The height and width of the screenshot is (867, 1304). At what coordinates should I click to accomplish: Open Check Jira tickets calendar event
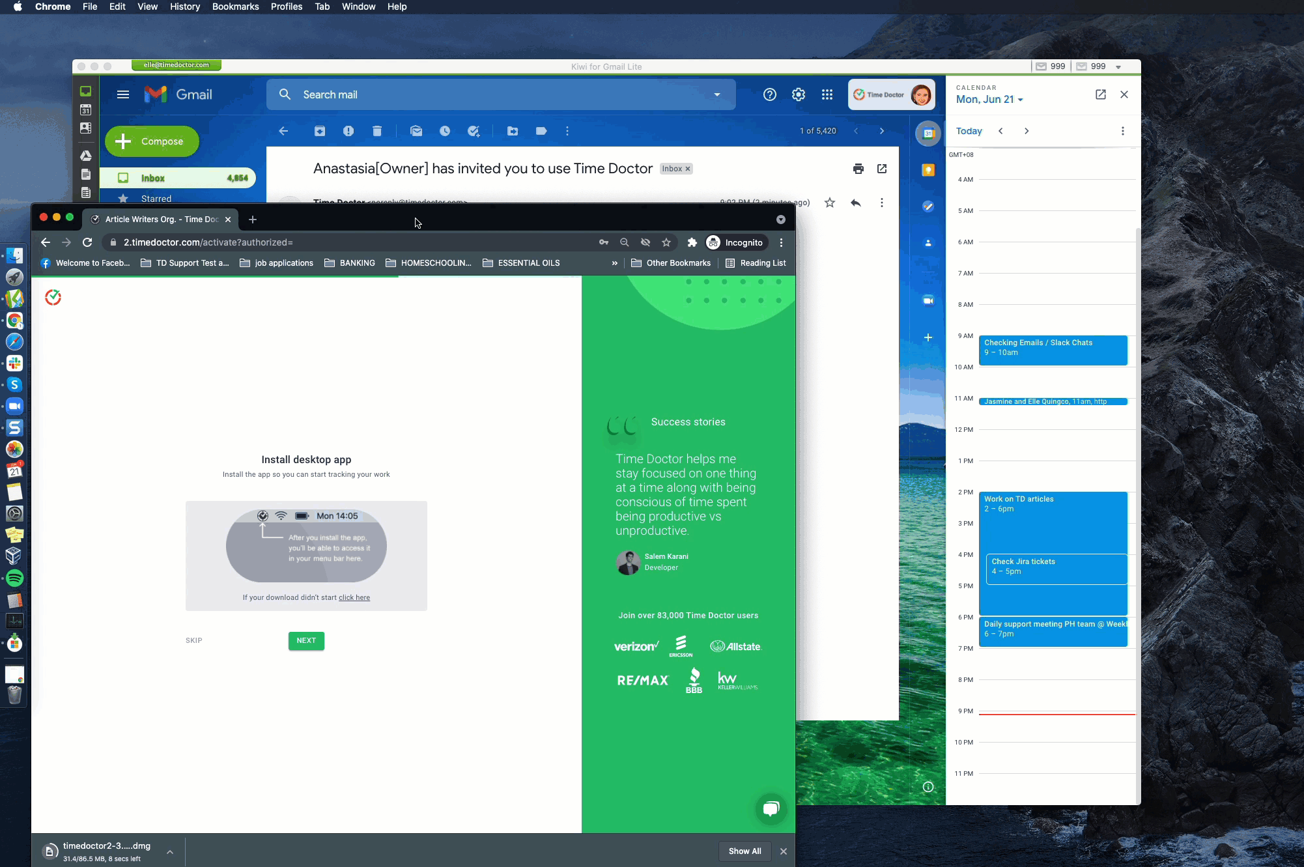click(1056, 569)
